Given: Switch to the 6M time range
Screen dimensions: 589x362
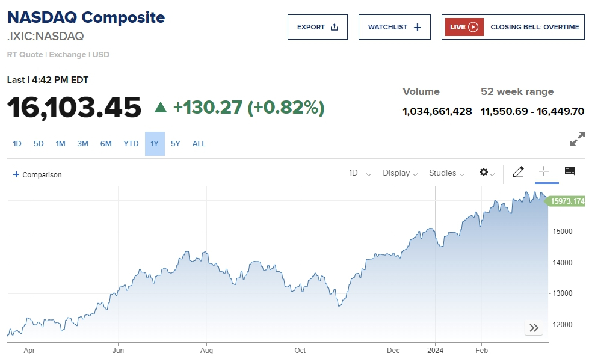Looking at the screenshot, I should 106,144.
